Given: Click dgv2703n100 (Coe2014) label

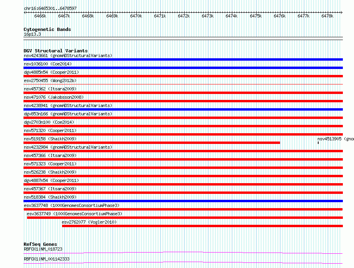Looking at the screenshot, I should [49, 122].
